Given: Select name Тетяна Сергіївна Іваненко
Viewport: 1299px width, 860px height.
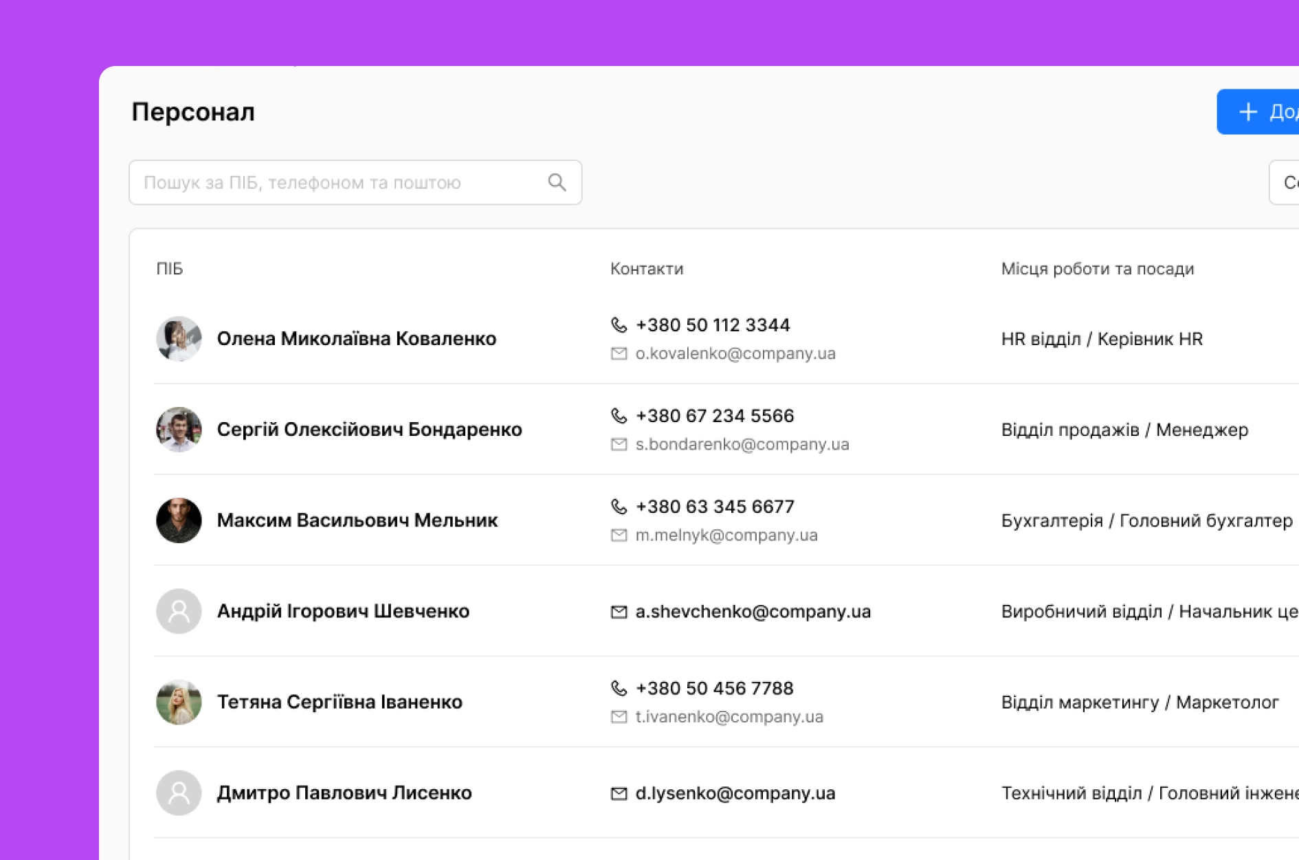Looking at the screenshot, I should [340, 702].
